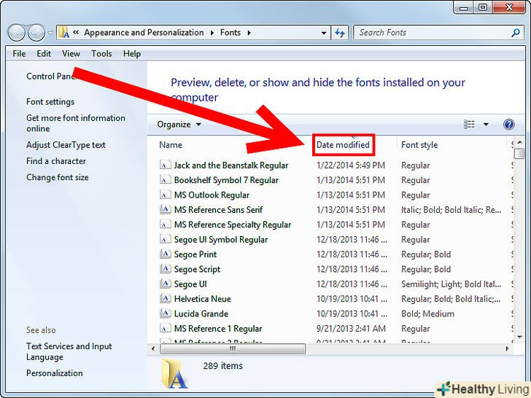The image size is (531, 398).
Task: Select Segoe Script font icon
Action: 165,269
